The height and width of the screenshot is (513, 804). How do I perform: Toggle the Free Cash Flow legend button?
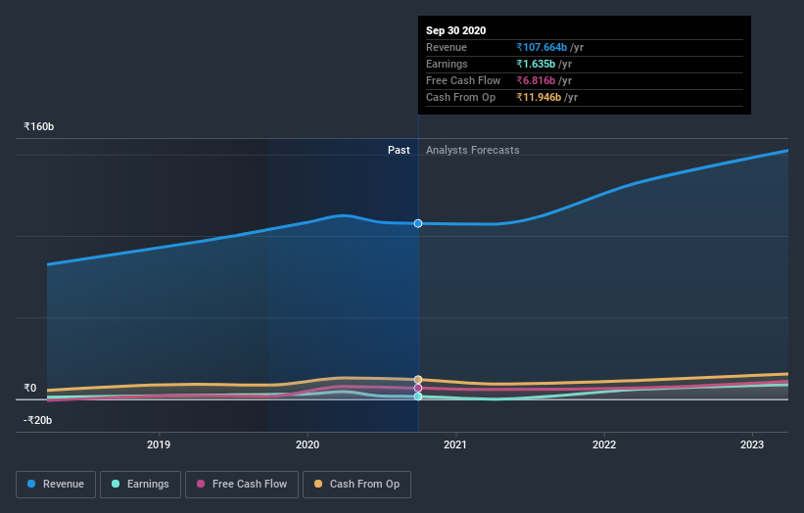click(242, 485)
